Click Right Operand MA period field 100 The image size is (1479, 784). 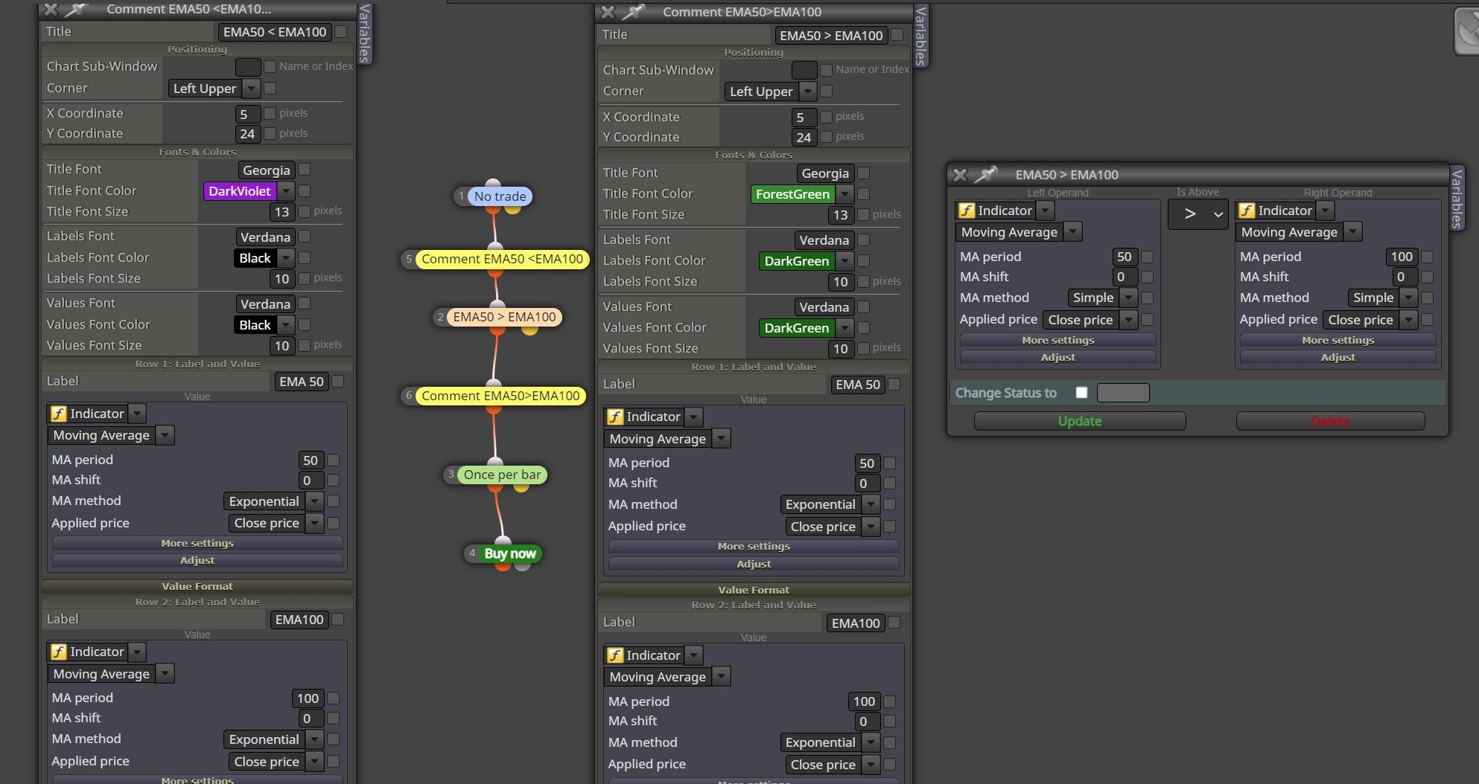[x=1402, y=257]
